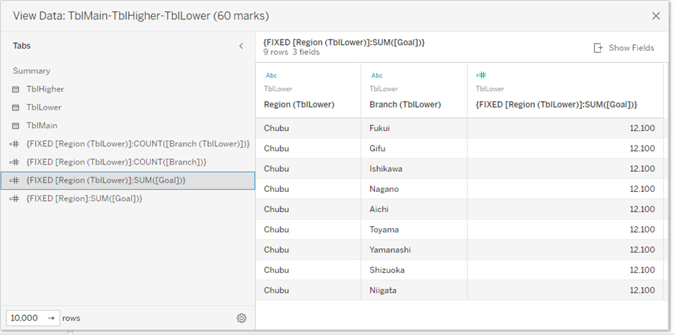Screen dimensions: 674x335
Task: Click the measure icon beside {FIXED [Region]:SUM([Goal])}
Action: tap(14, 198)
